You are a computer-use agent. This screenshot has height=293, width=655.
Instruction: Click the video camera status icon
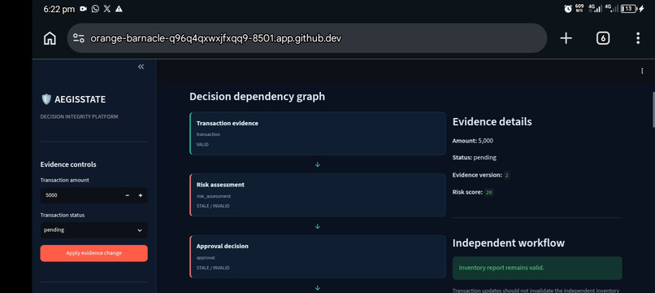[84, 9]
